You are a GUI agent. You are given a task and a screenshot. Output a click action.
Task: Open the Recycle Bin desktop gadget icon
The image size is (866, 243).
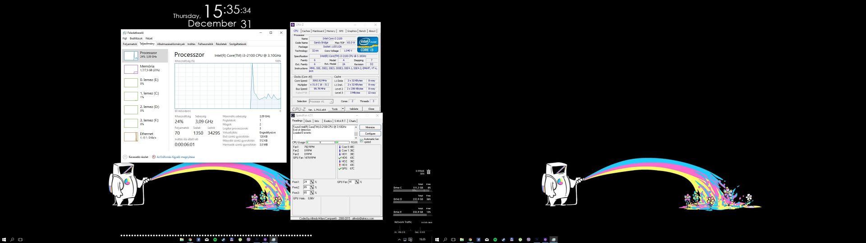click(428, 171)
